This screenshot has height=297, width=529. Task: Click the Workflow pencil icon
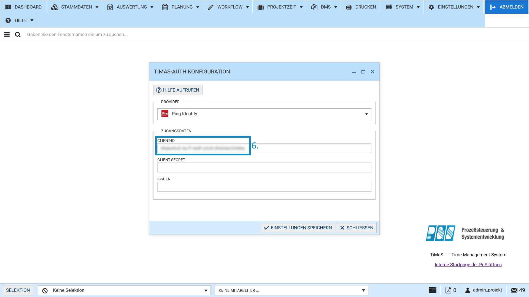pos(211,7)
